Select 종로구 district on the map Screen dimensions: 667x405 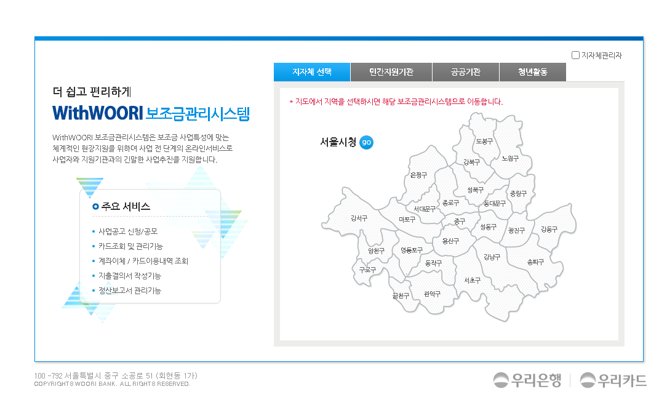450,203
